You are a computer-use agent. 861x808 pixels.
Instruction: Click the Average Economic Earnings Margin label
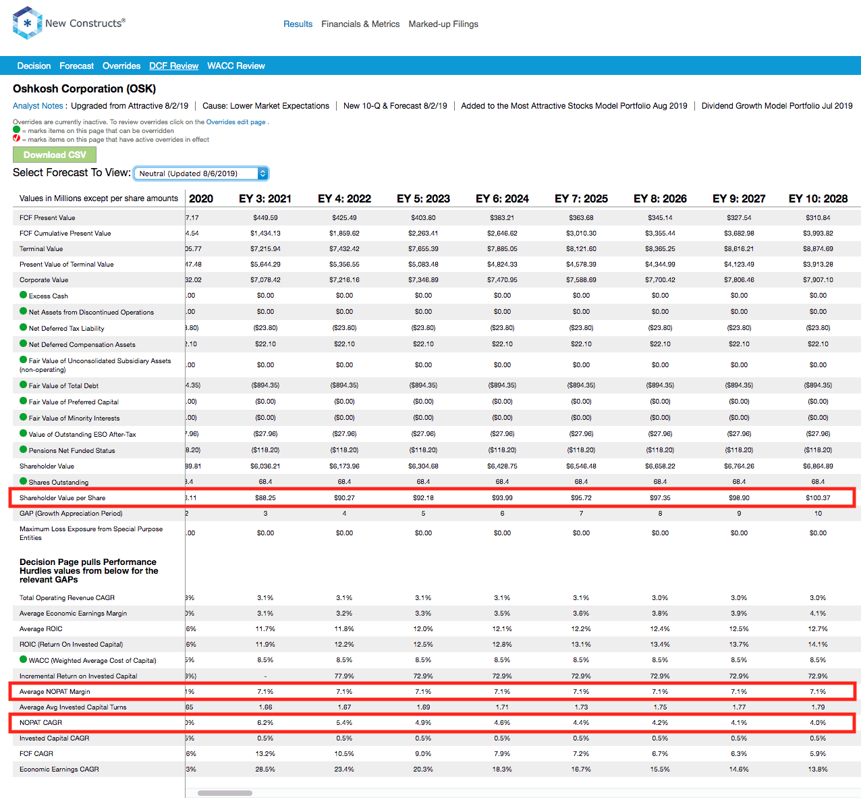pos(73,613)
